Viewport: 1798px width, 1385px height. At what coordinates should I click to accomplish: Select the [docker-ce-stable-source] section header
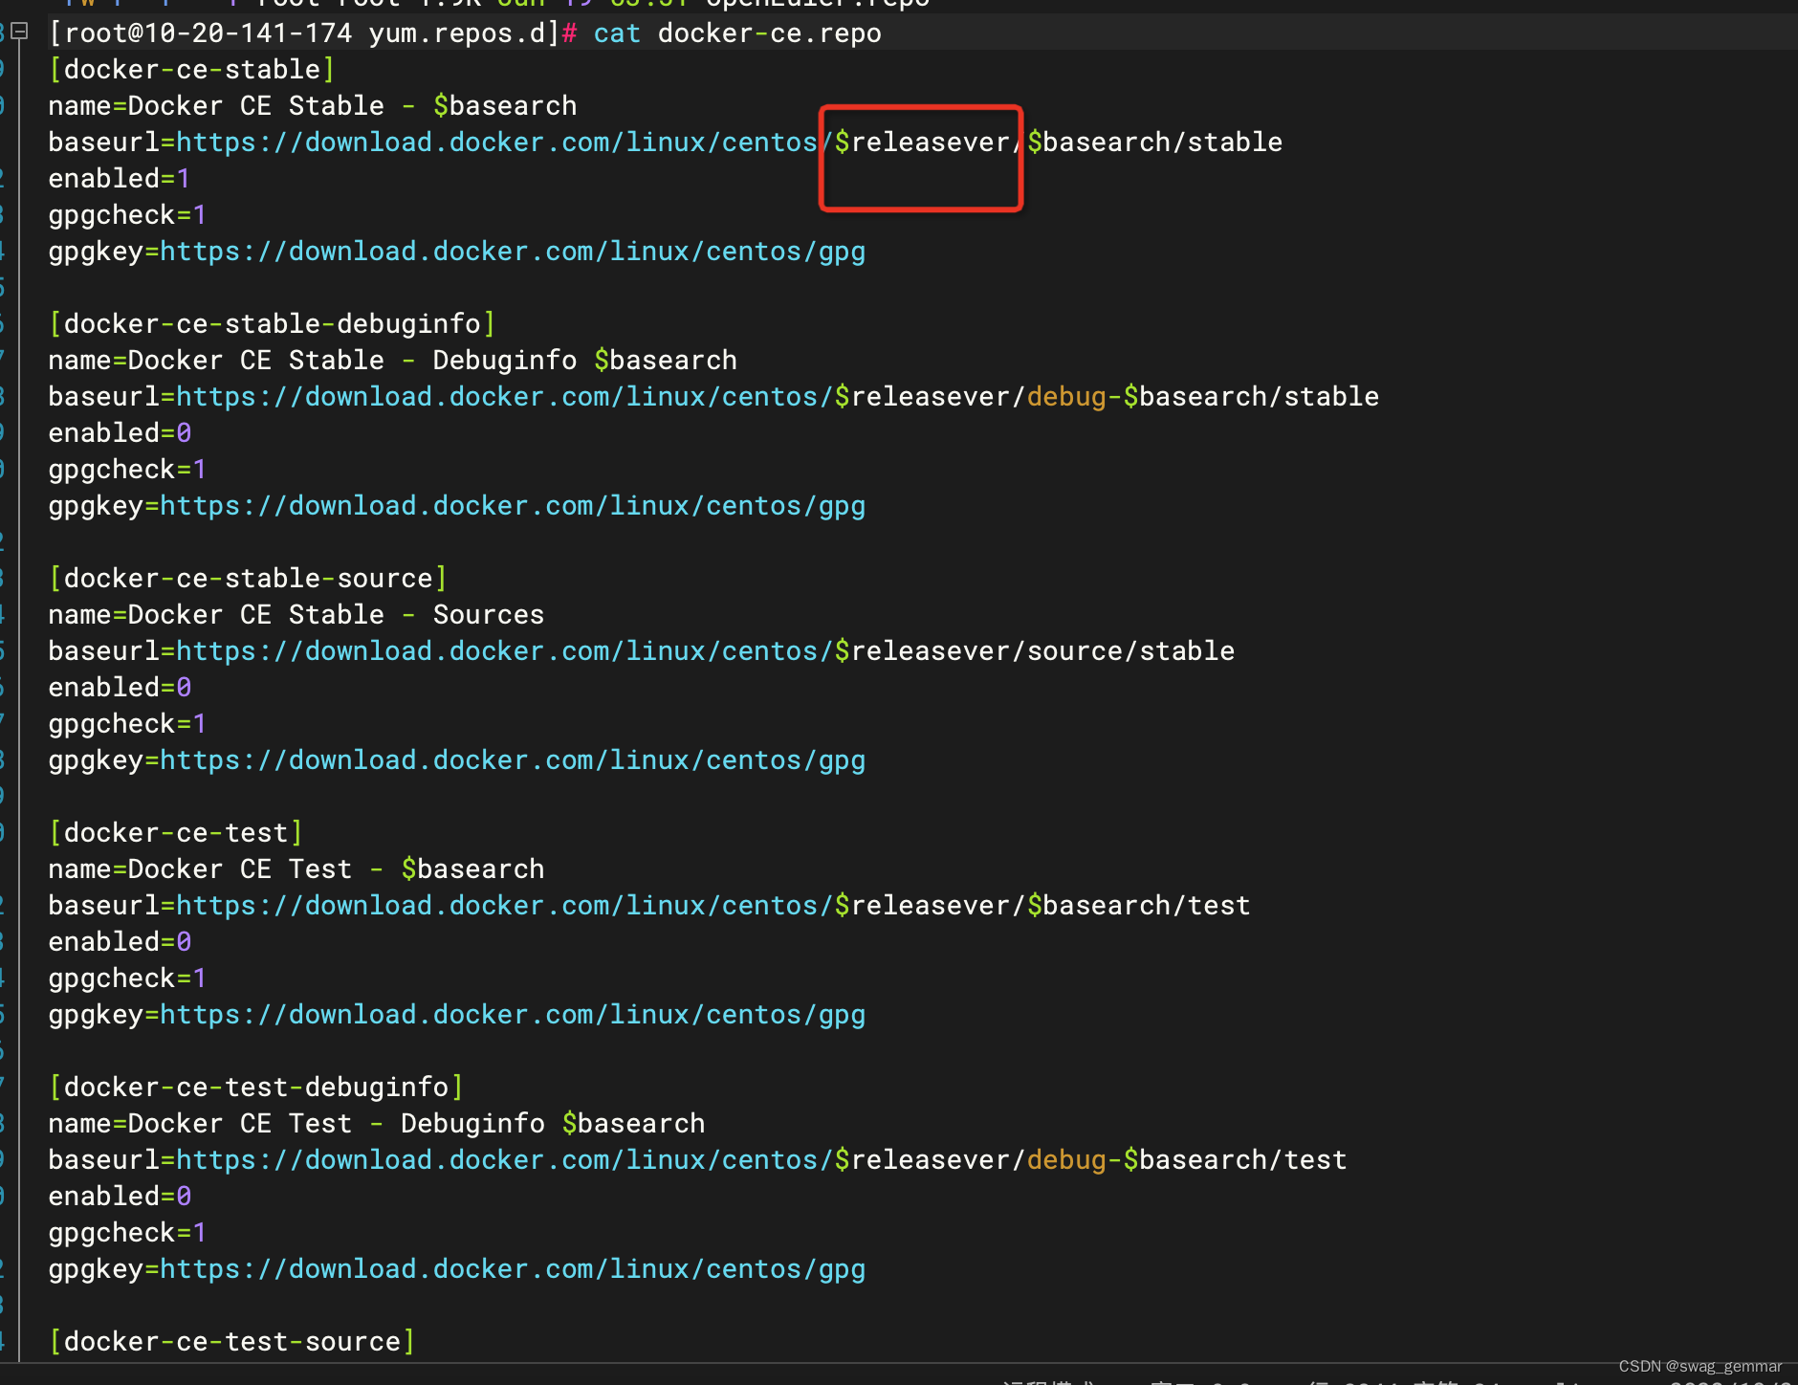tap(249, 579)
